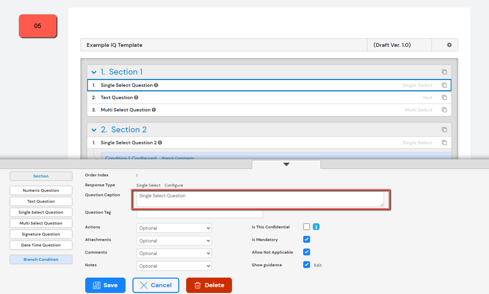This screenshot has width=489, height=294.
Task: Click the copy icon for Section 2
Action: pyautogui.click(x=444, y=130)
